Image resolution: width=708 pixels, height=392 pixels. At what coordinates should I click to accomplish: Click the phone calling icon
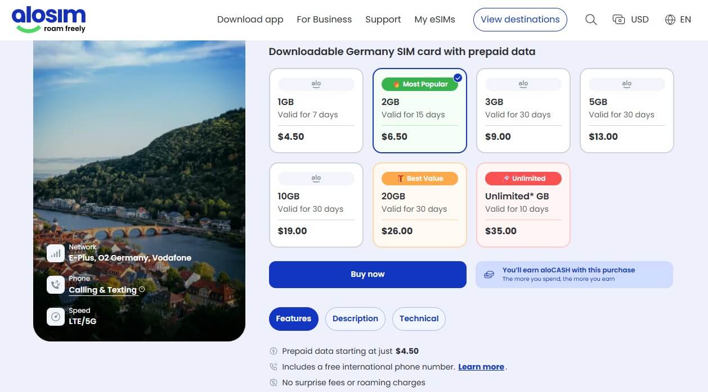pyautogui.click(x=56, y=285)
